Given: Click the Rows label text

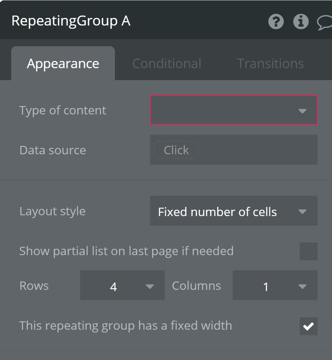Looking at the screenshot, I should point(34,285).
